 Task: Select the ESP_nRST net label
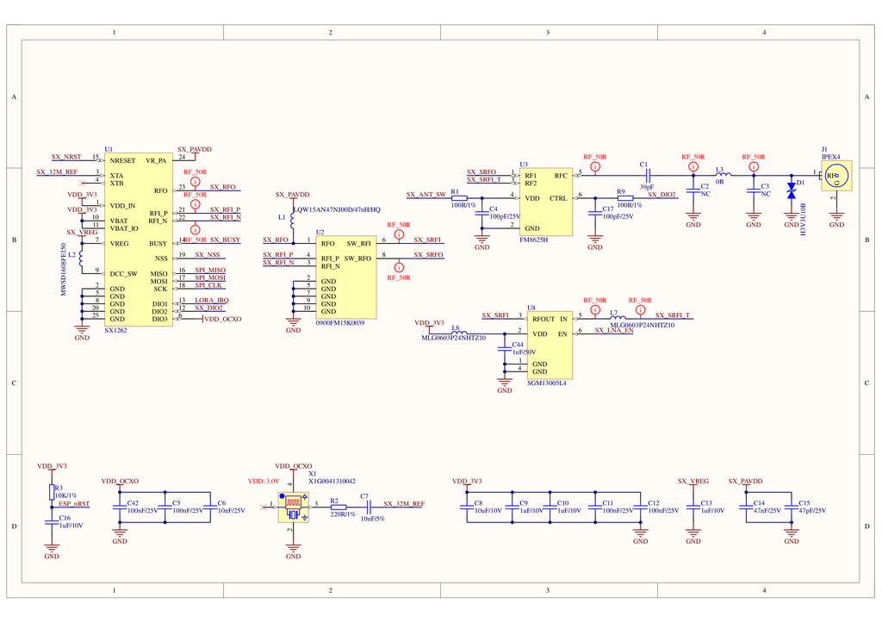[x=74, y=503]
